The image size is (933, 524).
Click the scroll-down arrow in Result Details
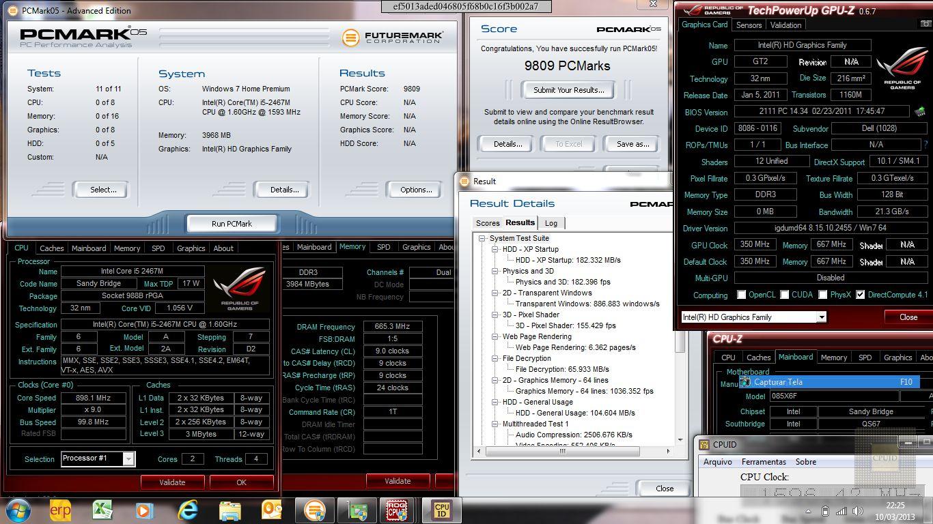tap(680, 440)
